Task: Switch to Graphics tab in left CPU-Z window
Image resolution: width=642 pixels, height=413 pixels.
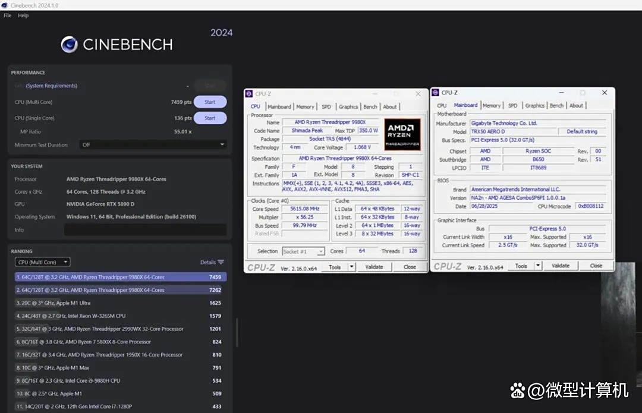Action: click(x=348, y=107)
